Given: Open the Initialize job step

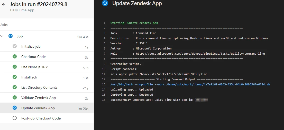Looking at the screenshot, I should point(47,46).
